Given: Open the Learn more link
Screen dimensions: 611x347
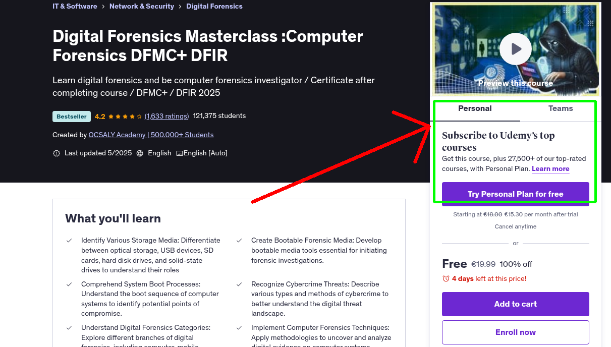Looking at the screenshot, I should pos(550,169).
